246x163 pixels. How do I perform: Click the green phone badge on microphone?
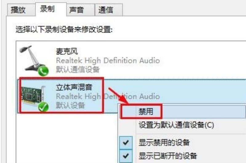[x=43, y=71]
